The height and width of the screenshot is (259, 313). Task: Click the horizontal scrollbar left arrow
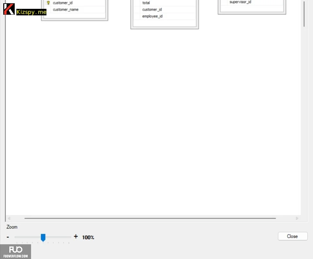(9, 218)
